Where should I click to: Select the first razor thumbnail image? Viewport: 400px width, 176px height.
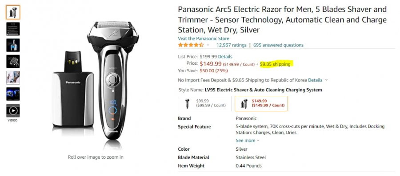pyautogui.click(x=13, y=12)
